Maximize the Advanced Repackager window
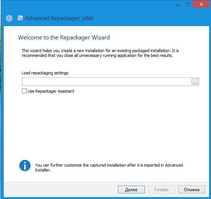This screenshot has height=199, width=211. (188, 4)
